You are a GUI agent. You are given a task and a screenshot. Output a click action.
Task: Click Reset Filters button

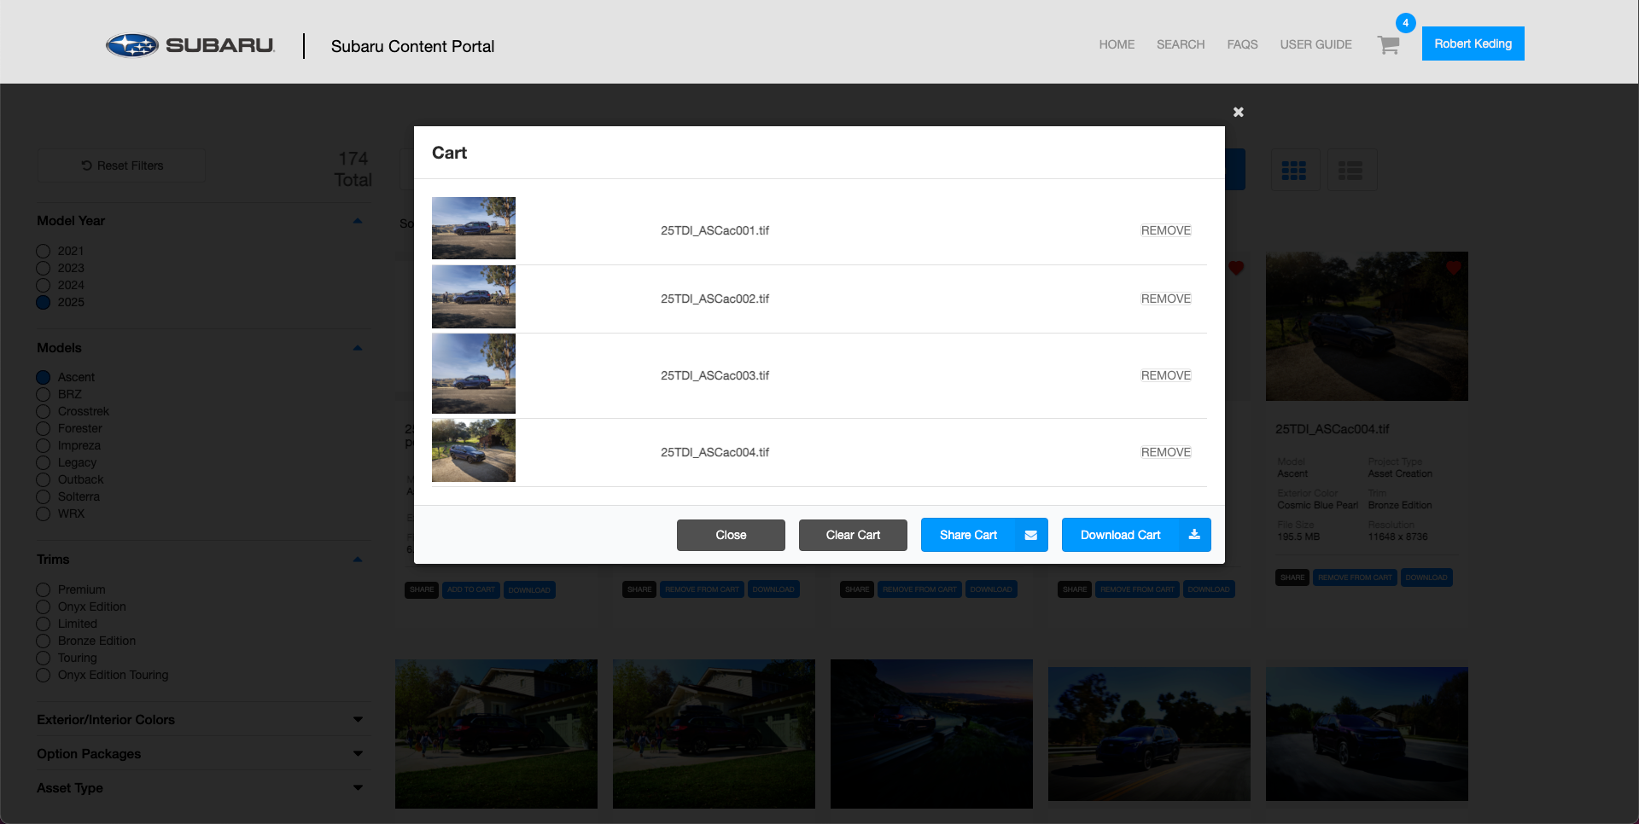121,165
